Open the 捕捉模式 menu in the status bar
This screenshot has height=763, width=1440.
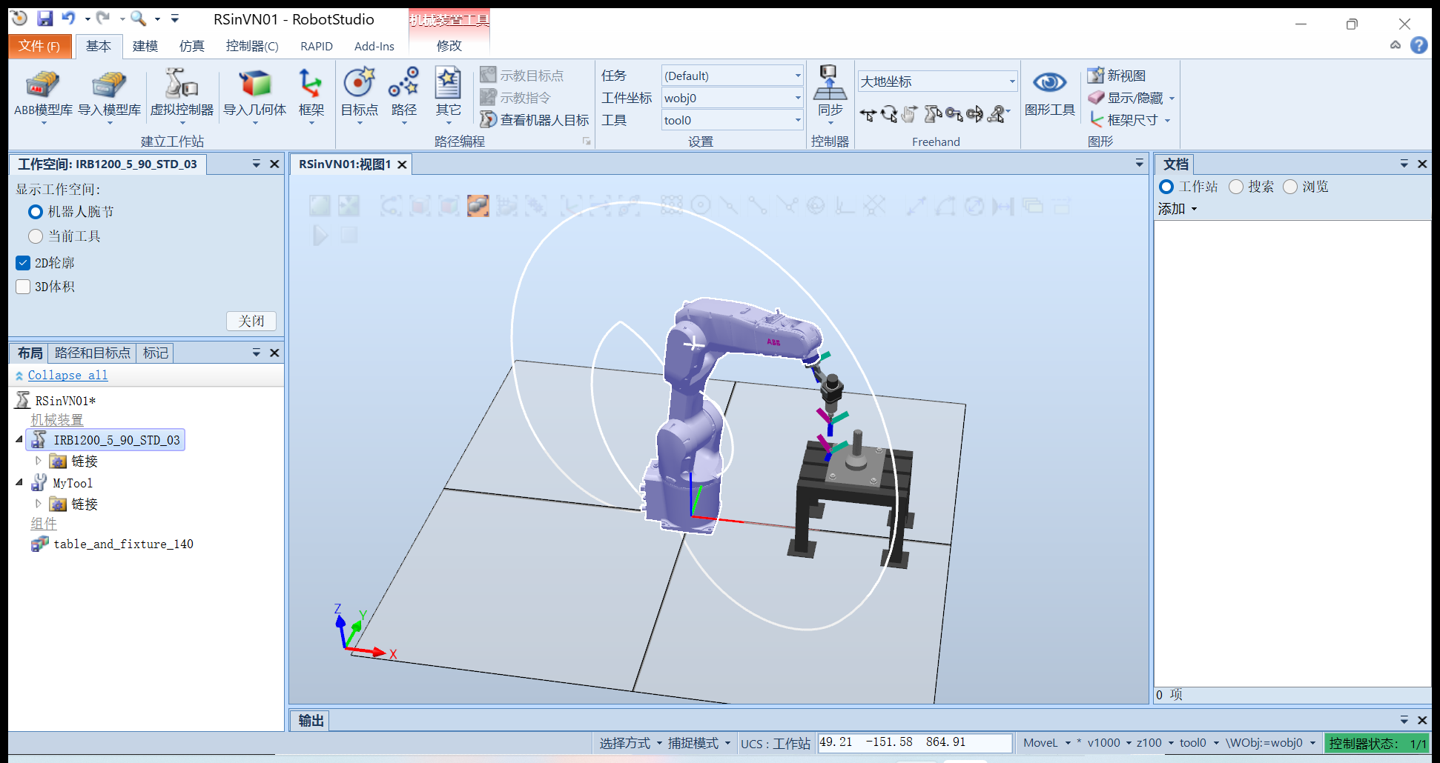(699, 743)
